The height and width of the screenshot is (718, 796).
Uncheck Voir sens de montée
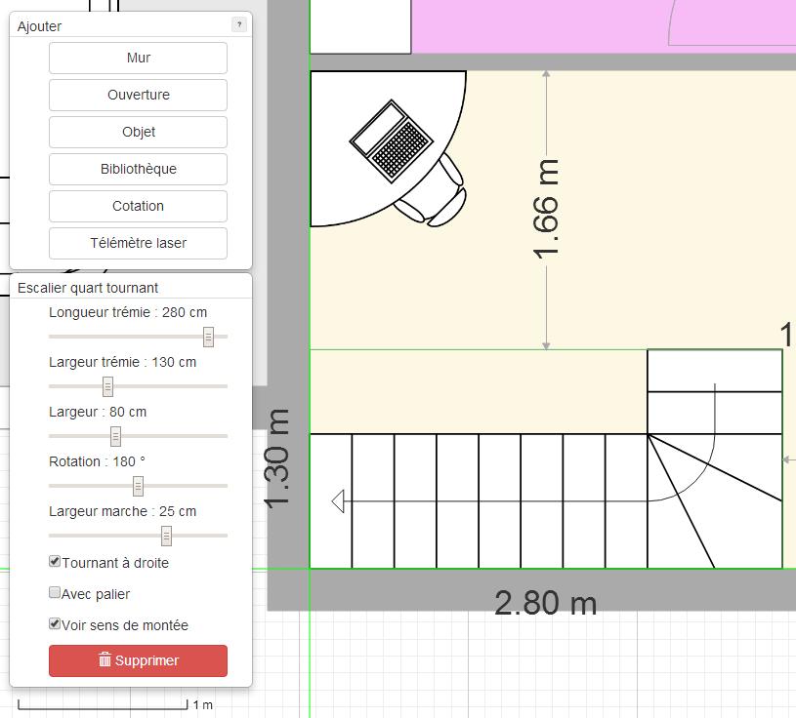pyautogui.click(x=55, y=625)
